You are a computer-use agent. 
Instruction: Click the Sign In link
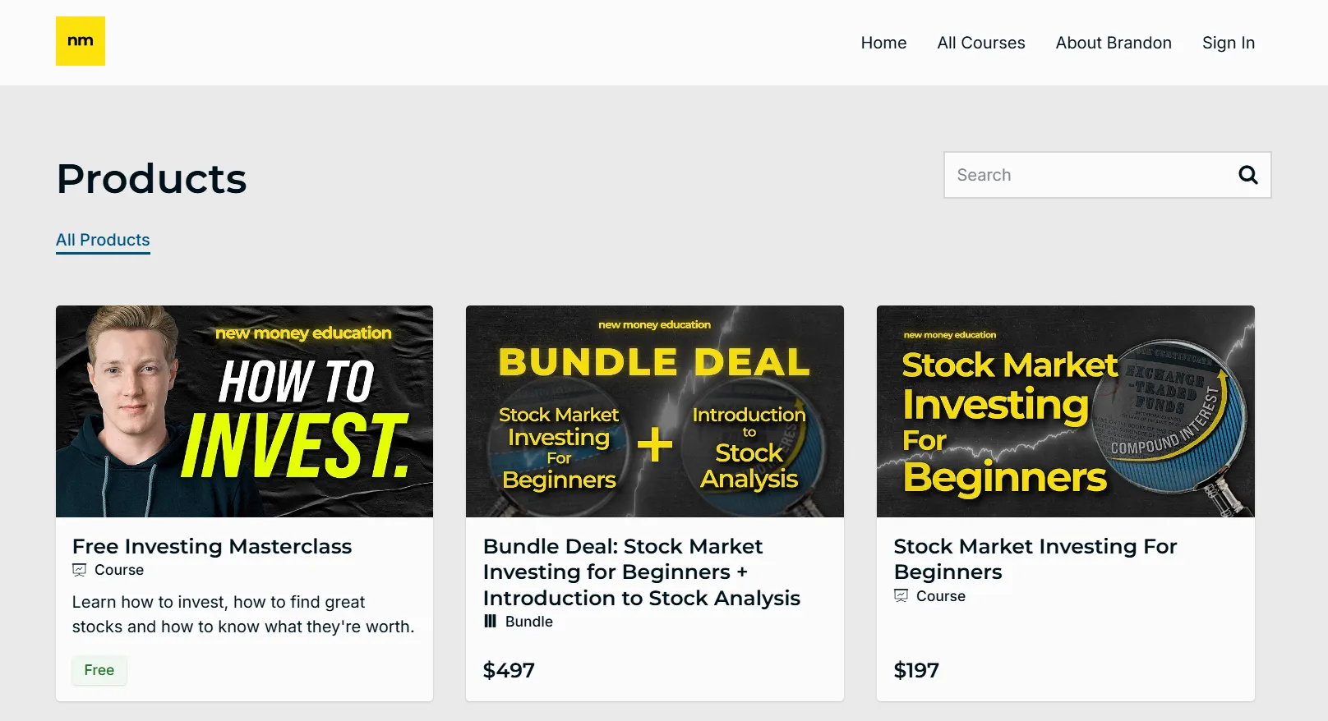coord(1228,43)
